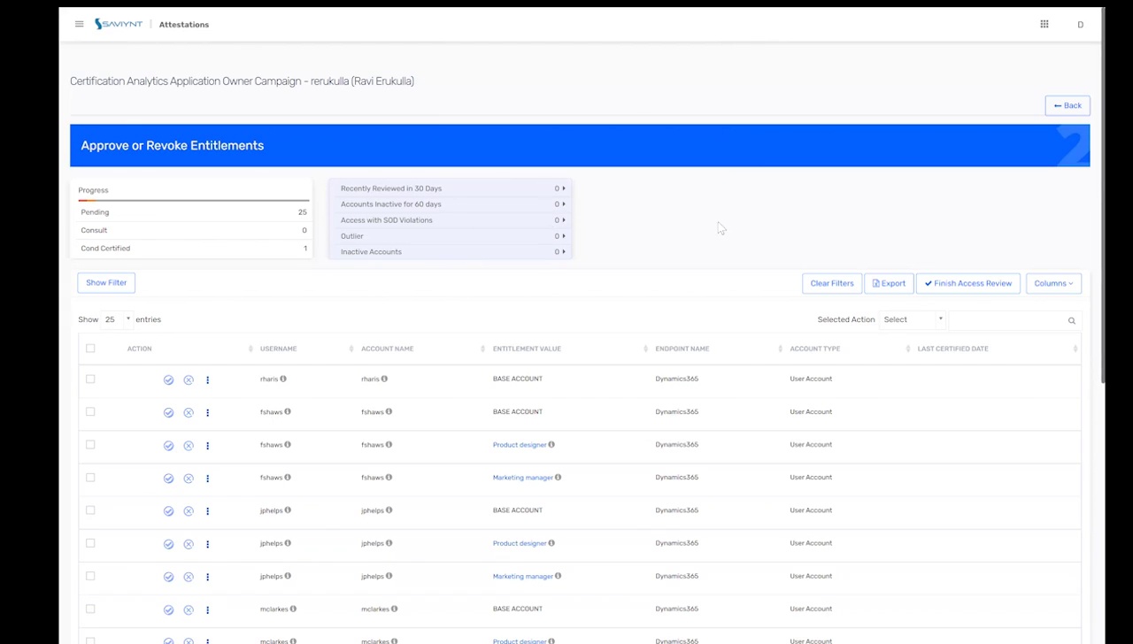
Task: Approve mclarkes BASE ACCOUNT entitlement
Action: click(168, 609)
